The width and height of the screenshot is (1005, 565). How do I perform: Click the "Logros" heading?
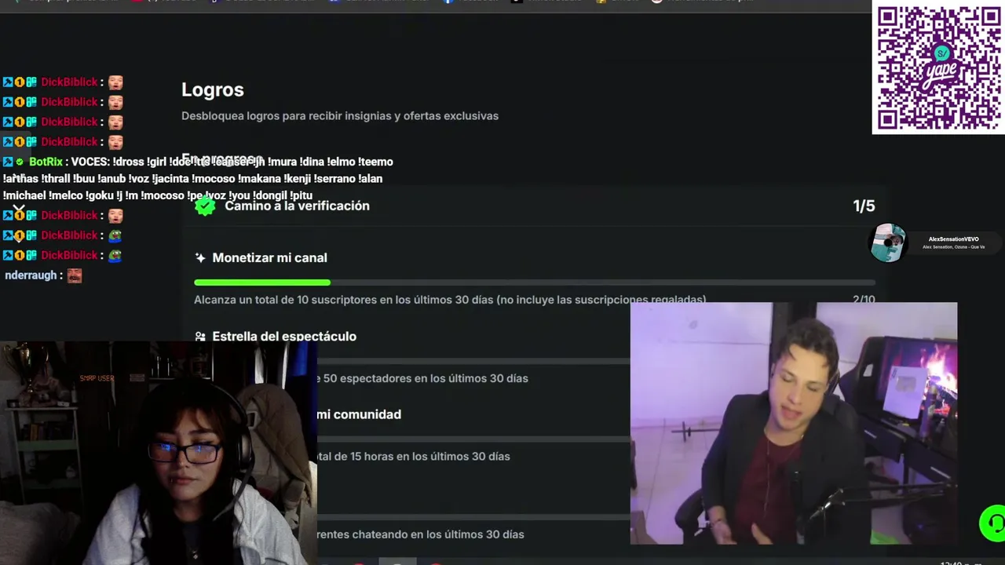[x=213, y=89]
